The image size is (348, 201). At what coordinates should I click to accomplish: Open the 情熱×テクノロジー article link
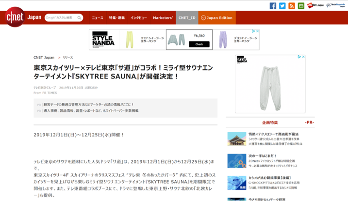(x=273, y=134)
